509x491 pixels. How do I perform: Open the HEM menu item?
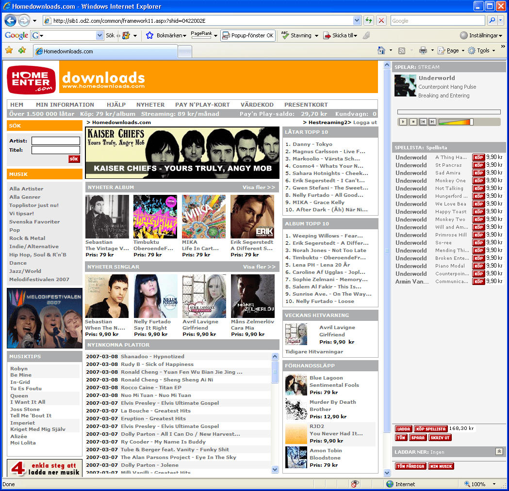[16, 105]
